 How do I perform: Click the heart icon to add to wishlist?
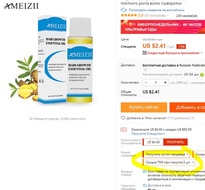[123, 118]
